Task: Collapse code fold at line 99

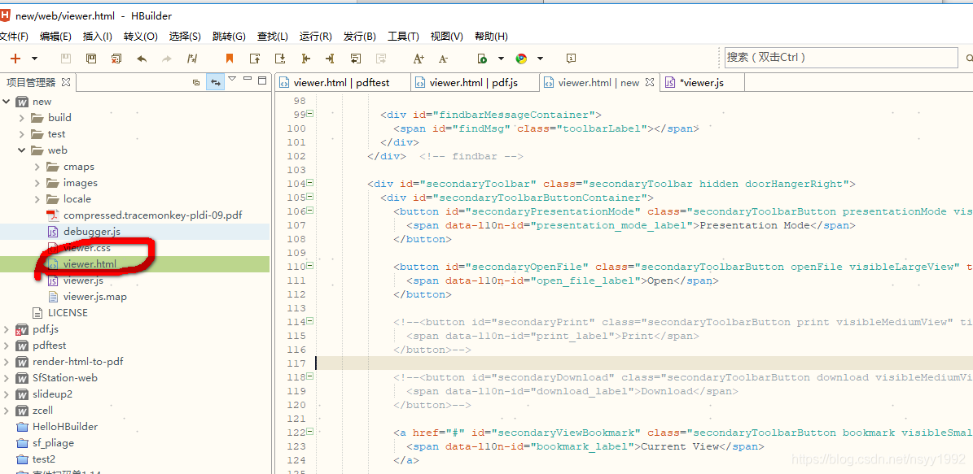Action: [309, 115]
